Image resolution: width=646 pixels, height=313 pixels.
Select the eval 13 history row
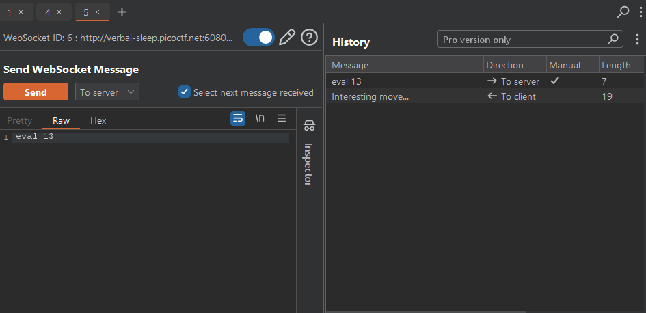pos(485,81)
